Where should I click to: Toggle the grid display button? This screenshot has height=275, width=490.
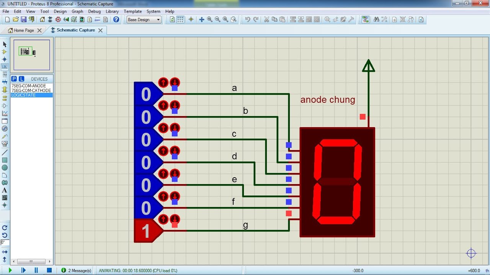click(x=180, y=19)
